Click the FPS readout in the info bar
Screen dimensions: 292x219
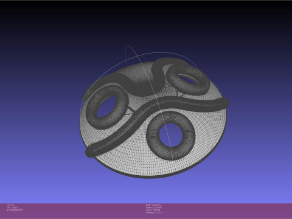point(12,207)
